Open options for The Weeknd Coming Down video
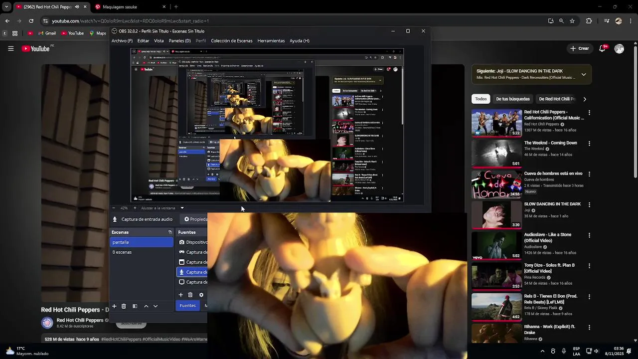 point(589,144)
